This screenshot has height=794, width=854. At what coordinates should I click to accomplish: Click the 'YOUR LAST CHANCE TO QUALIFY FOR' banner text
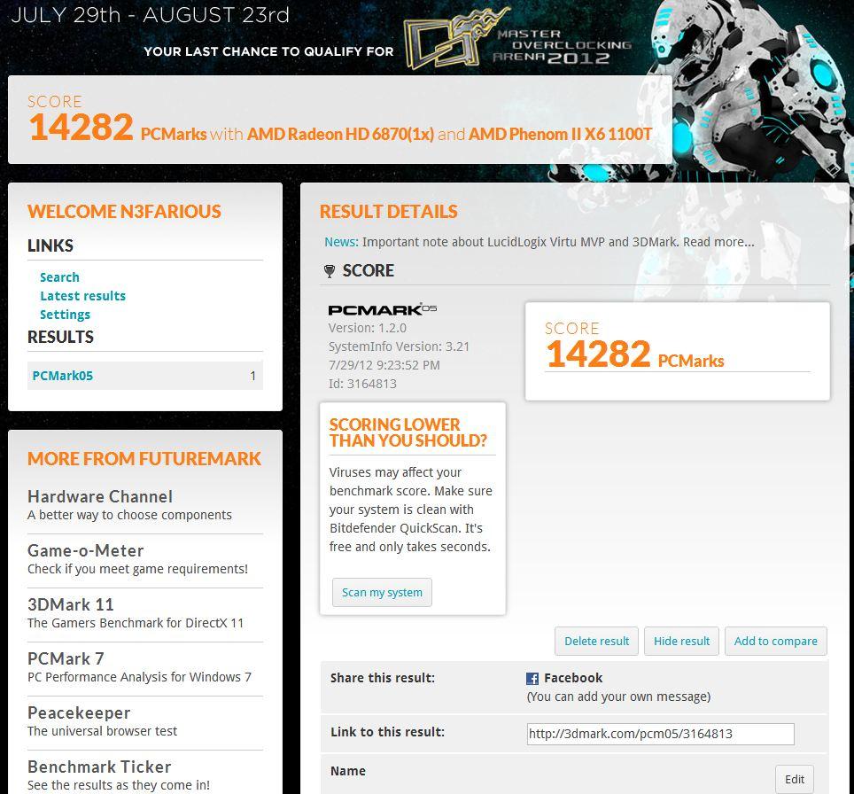pyautogui.click(x=268, y=51)
